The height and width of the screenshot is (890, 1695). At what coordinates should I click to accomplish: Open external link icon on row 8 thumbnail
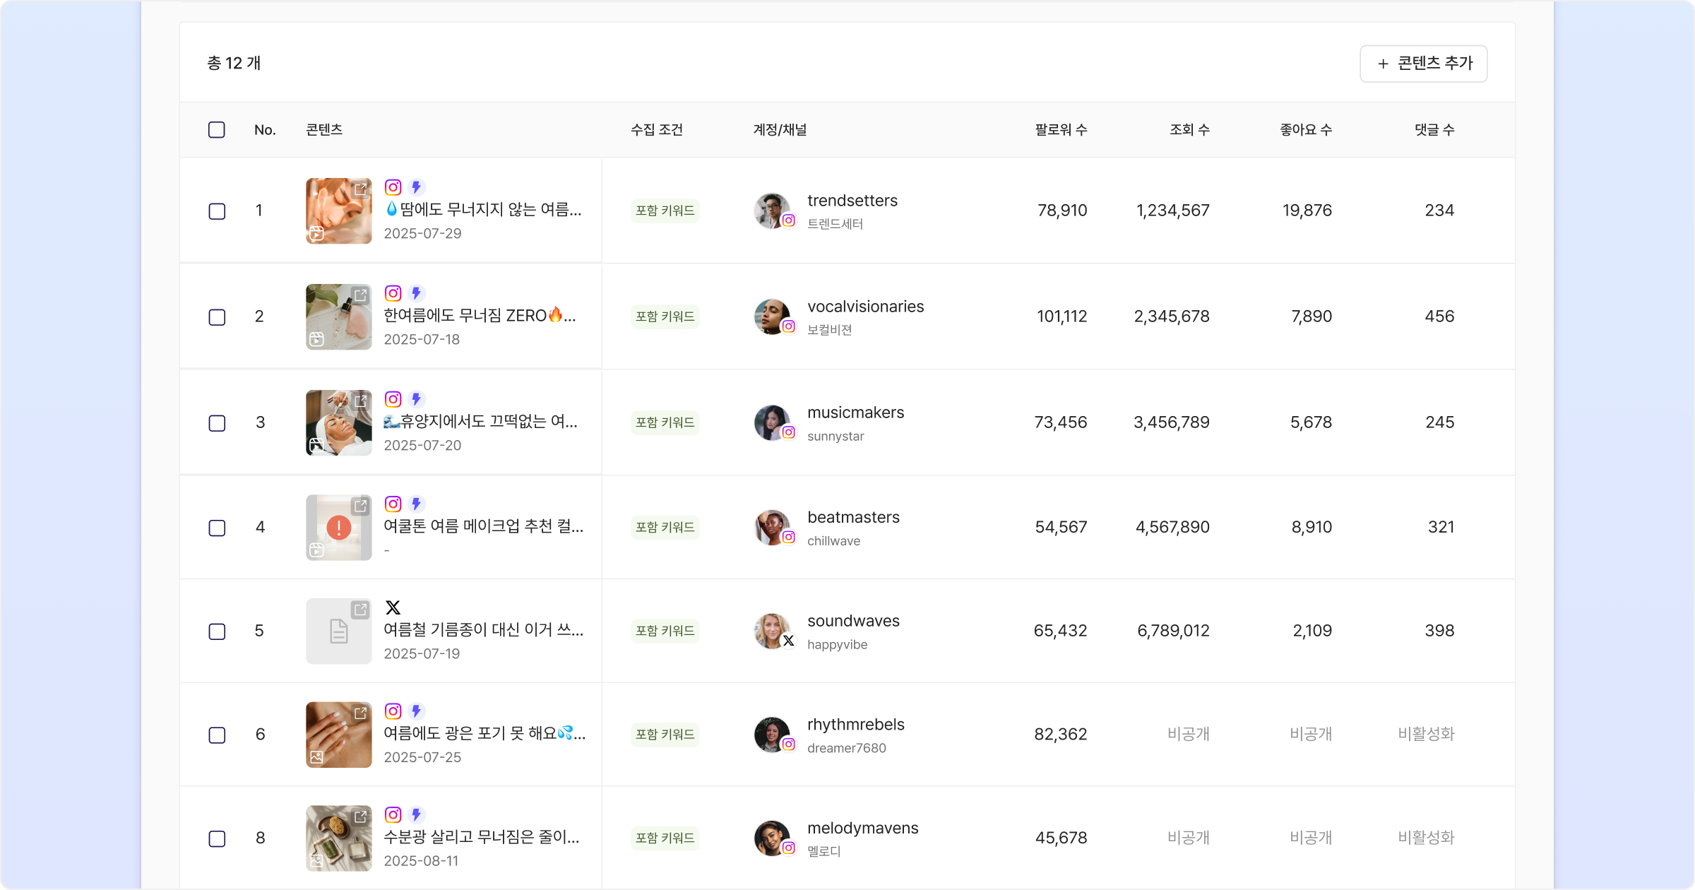(361, 817)
